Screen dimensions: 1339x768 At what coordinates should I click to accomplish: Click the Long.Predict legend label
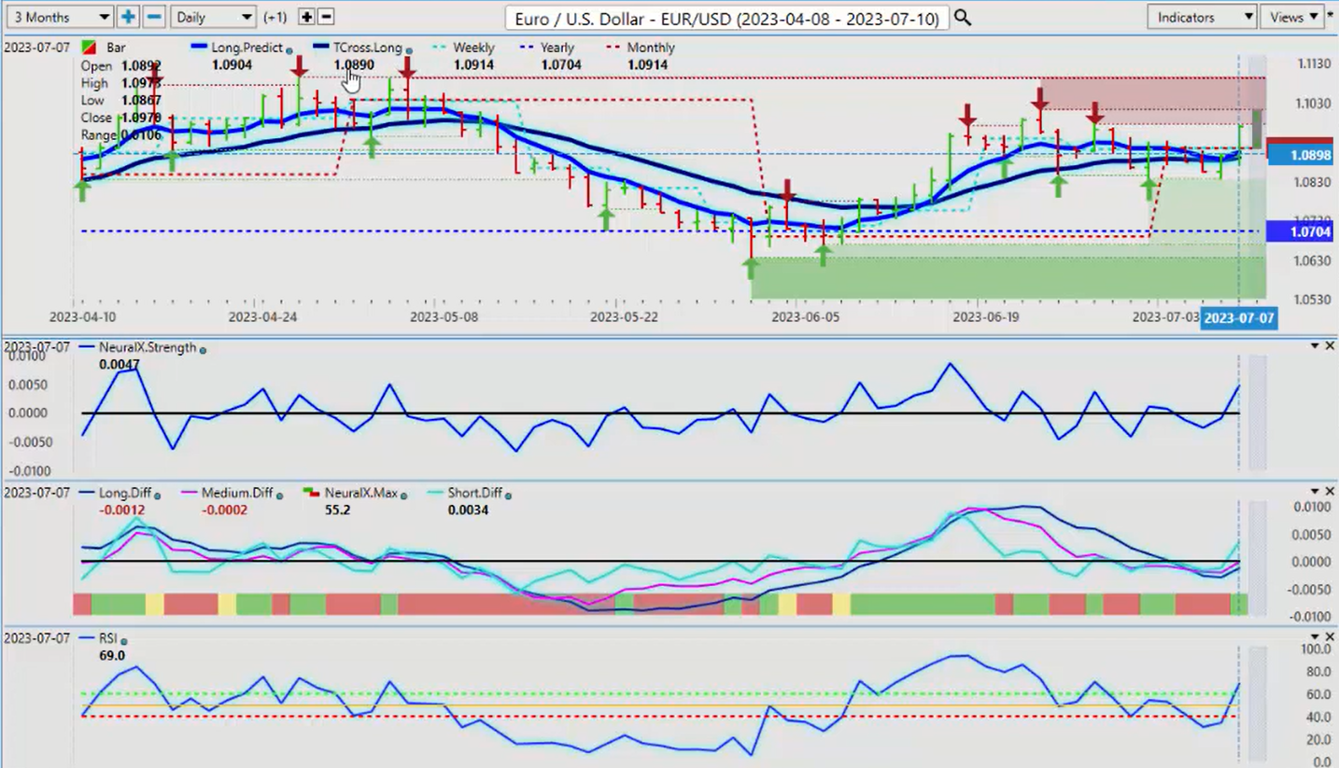point(247,48)
